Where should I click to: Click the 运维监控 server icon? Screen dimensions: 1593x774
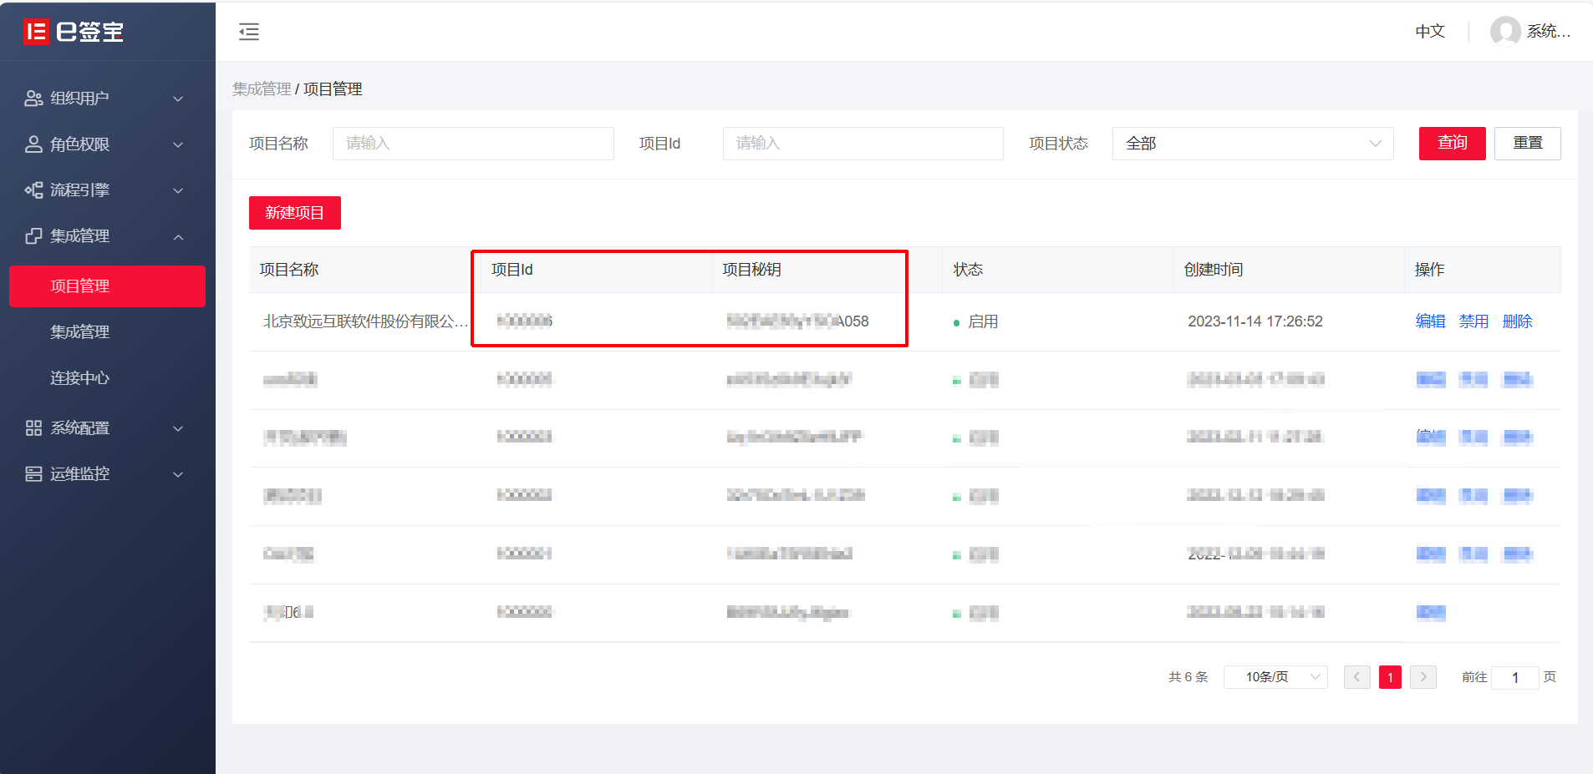[33, 474]
